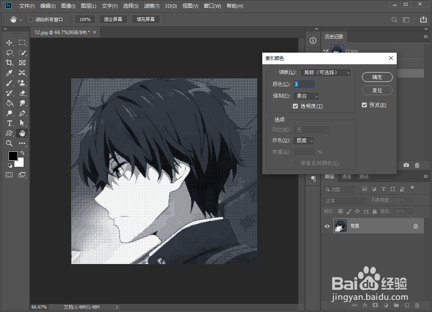Select the Frame tool
The height and width of the screenshot is (312, 432).
[22, 63]
